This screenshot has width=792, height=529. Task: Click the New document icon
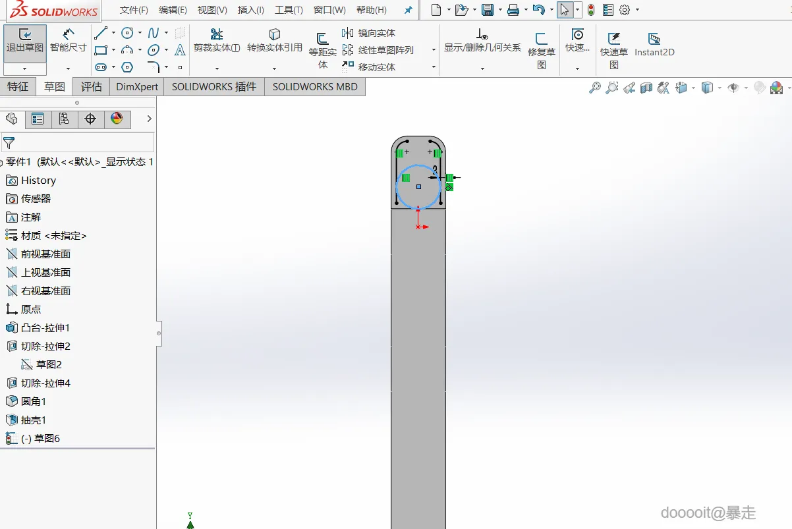(436, 10)
